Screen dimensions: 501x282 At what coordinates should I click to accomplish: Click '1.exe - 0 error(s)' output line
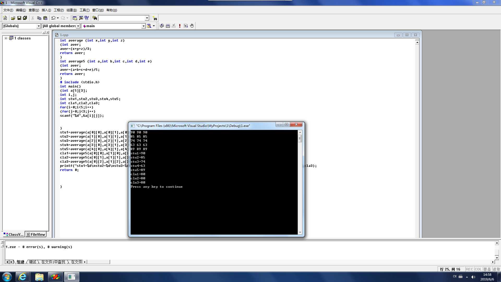pos(39,247)
